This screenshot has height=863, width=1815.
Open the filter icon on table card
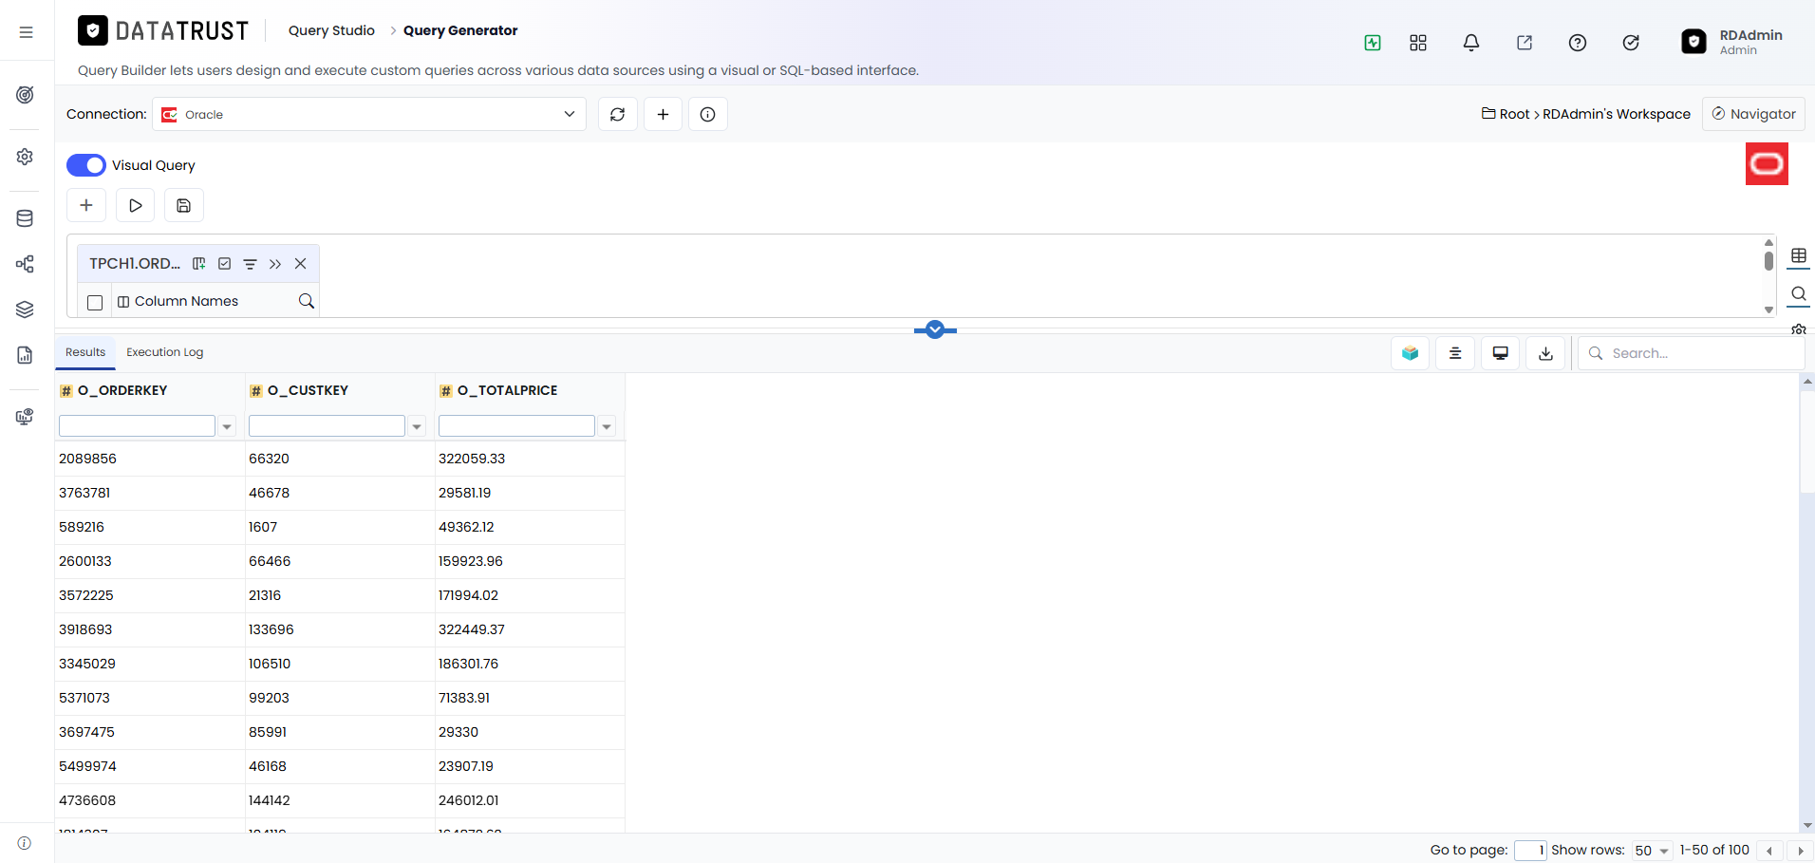(x=251, y=264)
